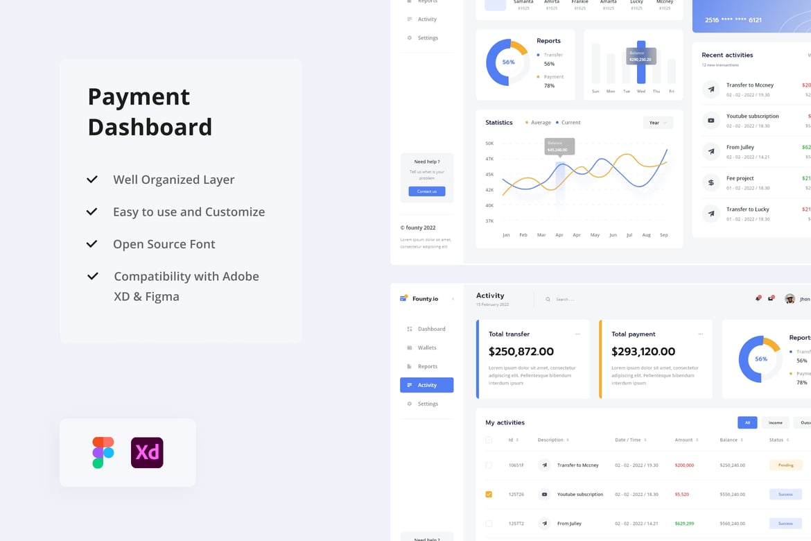
Task: Click the Founty.io logo icon
Action: (404, 298)
